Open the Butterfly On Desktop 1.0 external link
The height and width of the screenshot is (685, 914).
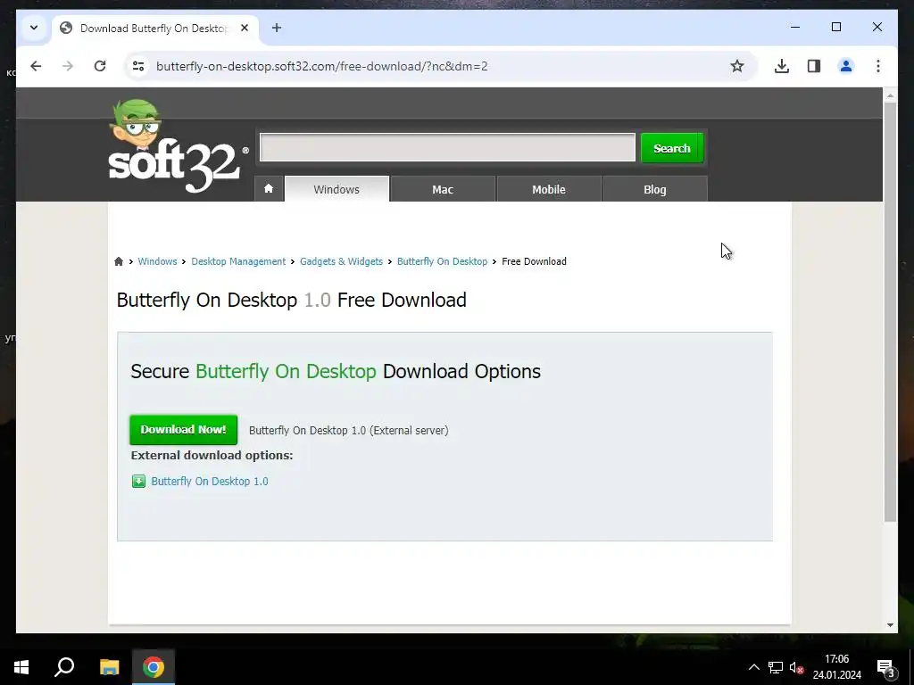pos(210,481)
